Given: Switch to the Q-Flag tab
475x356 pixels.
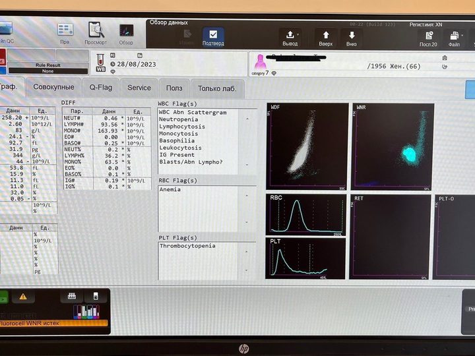Looking at the screenshot, I should click(x=100, y=88).
